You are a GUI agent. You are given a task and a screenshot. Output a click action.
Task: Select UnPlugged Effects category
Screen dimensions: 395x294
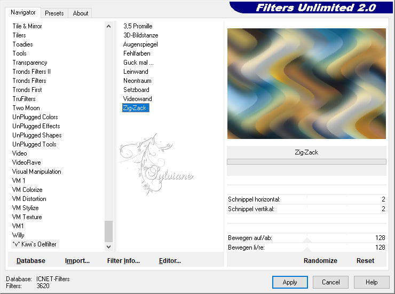(36, 126)
